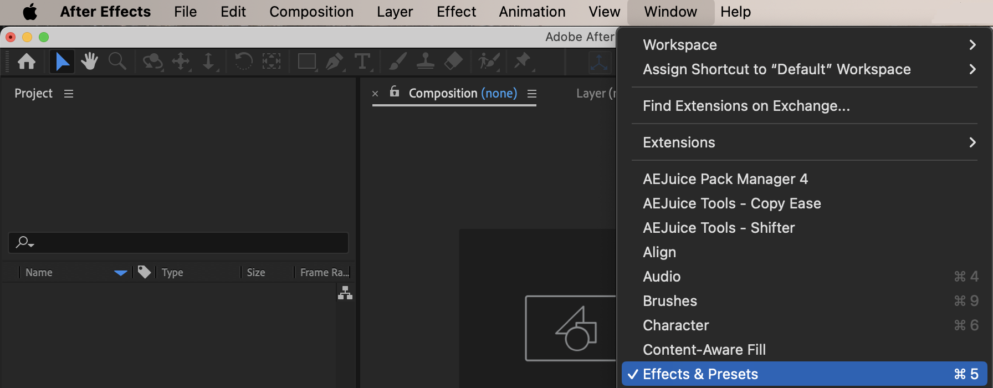The height and width of the screenshot is (388, 993).
Task: Open the Project flowchart view icon
Action: click(345, 293)
